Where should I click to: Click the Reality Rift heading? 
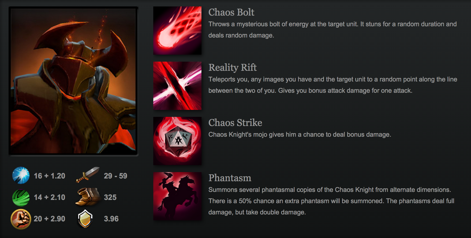click(x=233, y=68)
